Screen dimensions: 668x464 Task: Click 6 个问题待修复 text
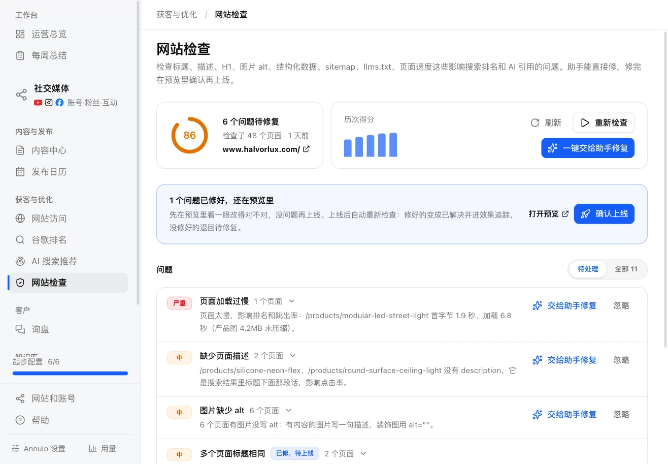click(x=251, y=122)
